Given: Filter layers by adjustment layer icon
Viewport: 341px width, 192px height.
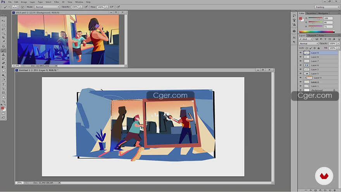Looking at the screenshot, I should click(321, 39).
